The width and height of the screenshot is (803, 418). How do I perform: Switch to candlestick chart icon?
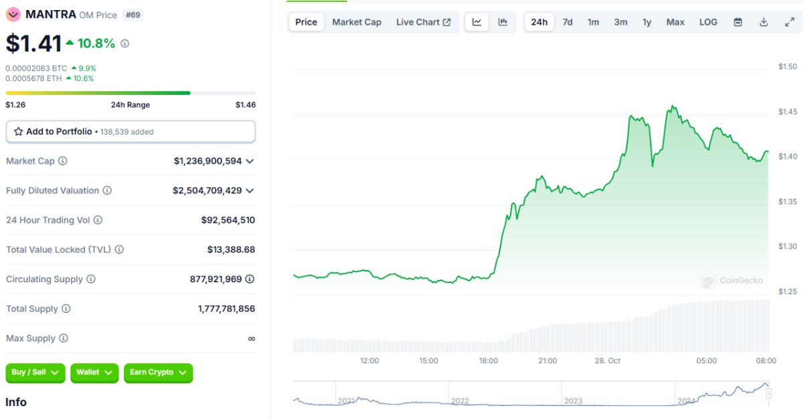tap(503, 22)
